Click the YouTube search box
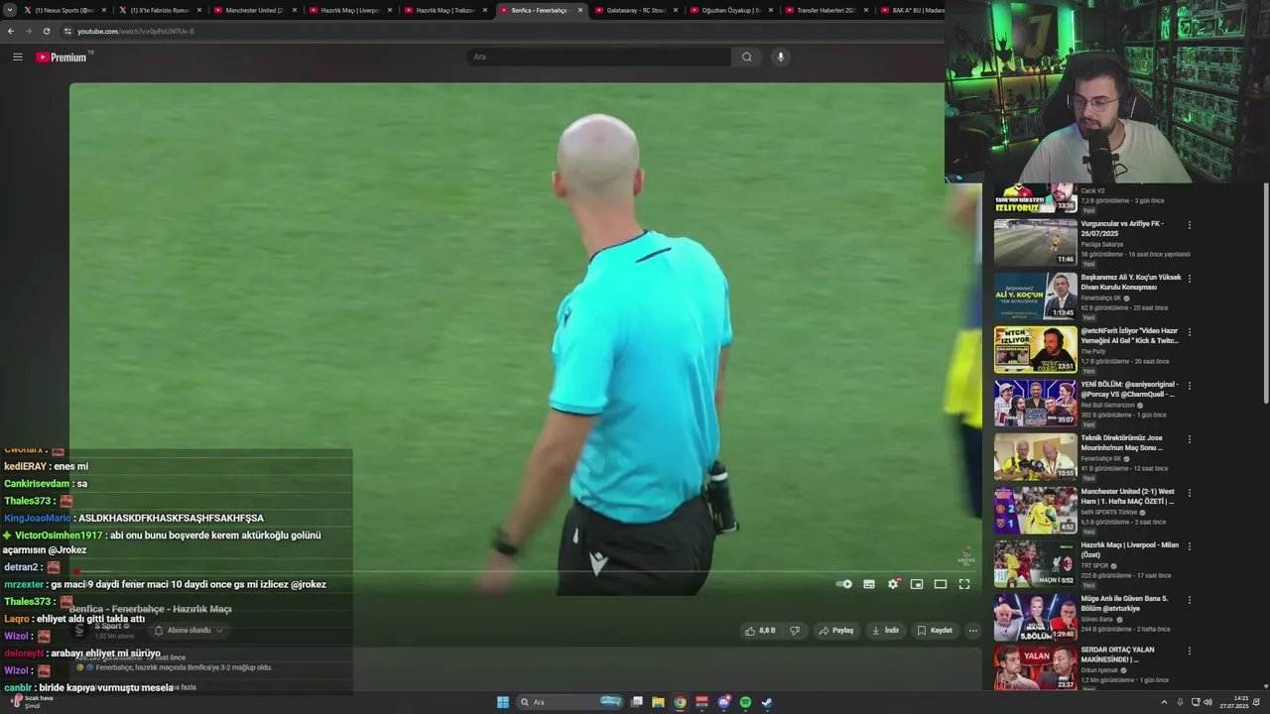 coord(600,57)
